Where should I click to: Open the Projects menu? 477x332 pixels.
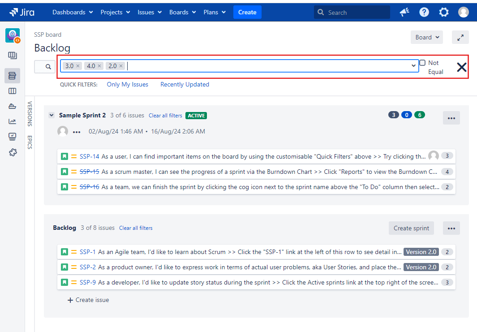[115, 12]
